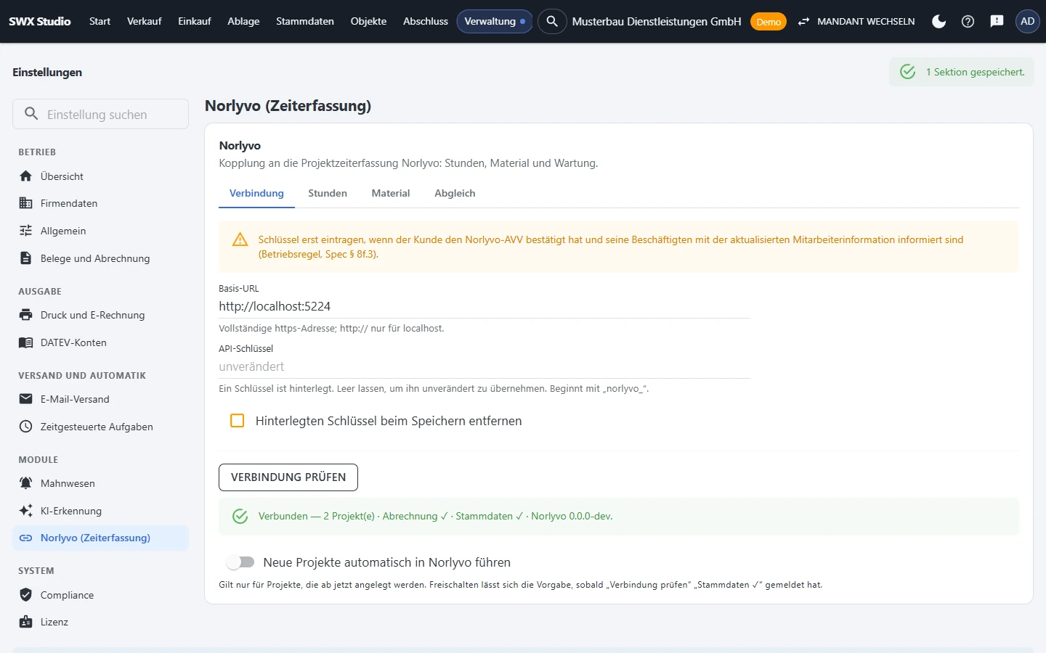
Task: Open the feedback speech bubble icon
Action: click(997, 21)
